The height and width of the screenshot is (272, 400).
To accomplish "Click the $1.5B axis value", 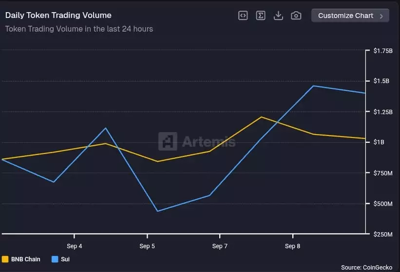I will tap(381, 81).
